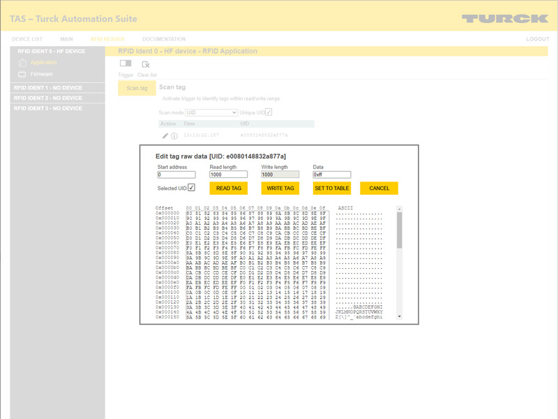Click the info icon in the tag row
558x419 pixels.
(174, 135)
